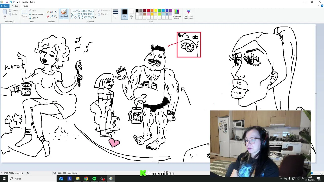The image size is (324, 182).
Task: Pick the pink color swatch
Action: pyautogui.click(x=148, y=14)
